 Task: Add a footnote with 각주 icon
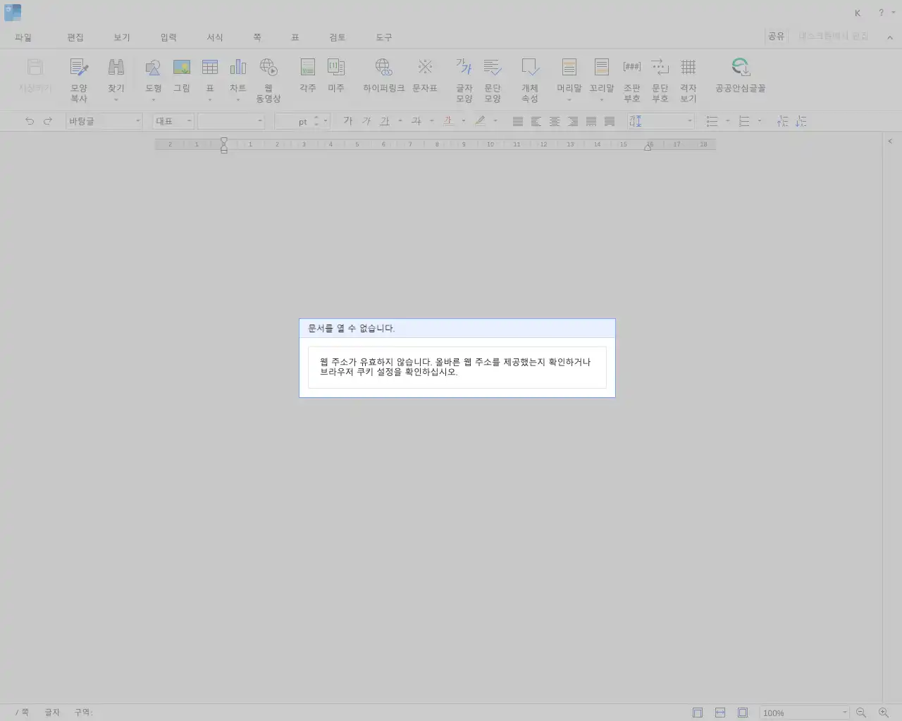[x=308, y=68]
